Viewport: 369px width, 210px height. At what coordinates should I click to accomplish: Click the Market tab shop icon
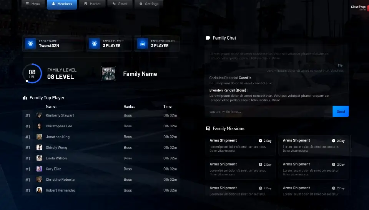(x=86, y=4)
